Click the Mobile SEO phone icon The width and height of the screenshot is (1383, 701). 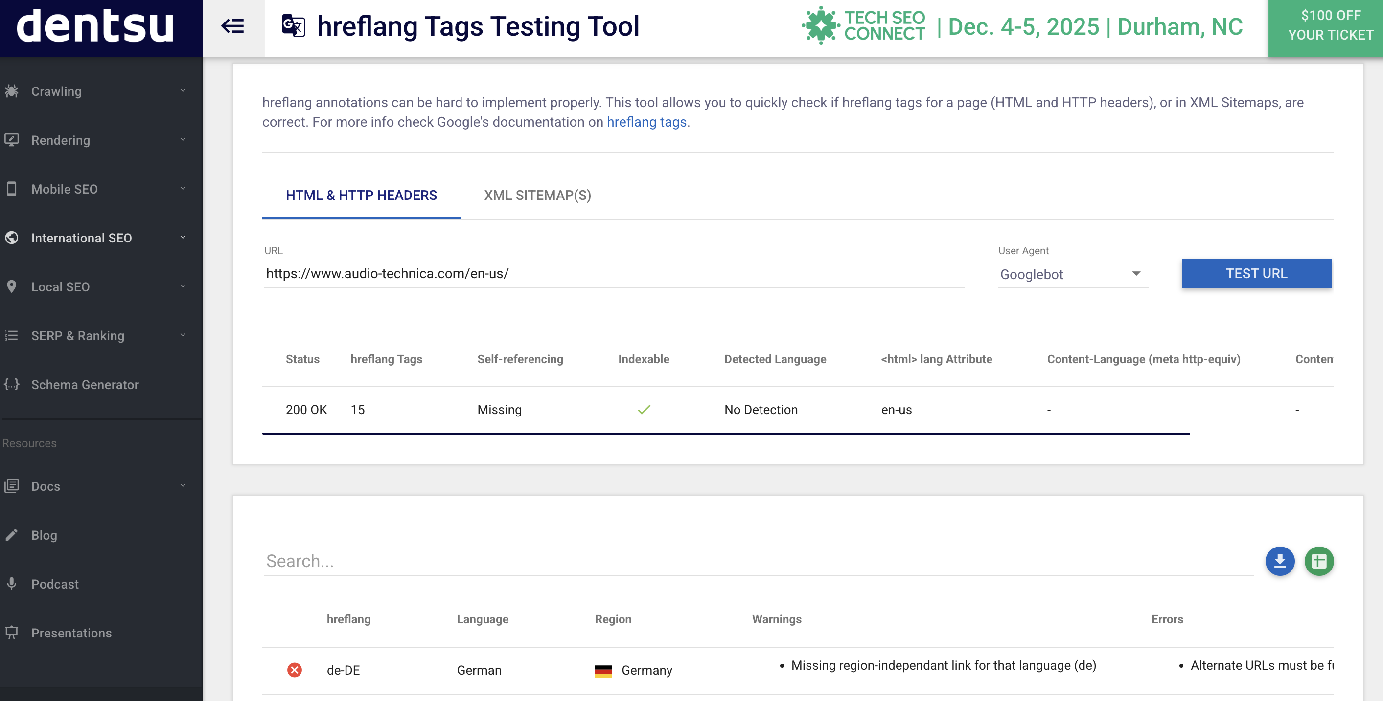11,189
